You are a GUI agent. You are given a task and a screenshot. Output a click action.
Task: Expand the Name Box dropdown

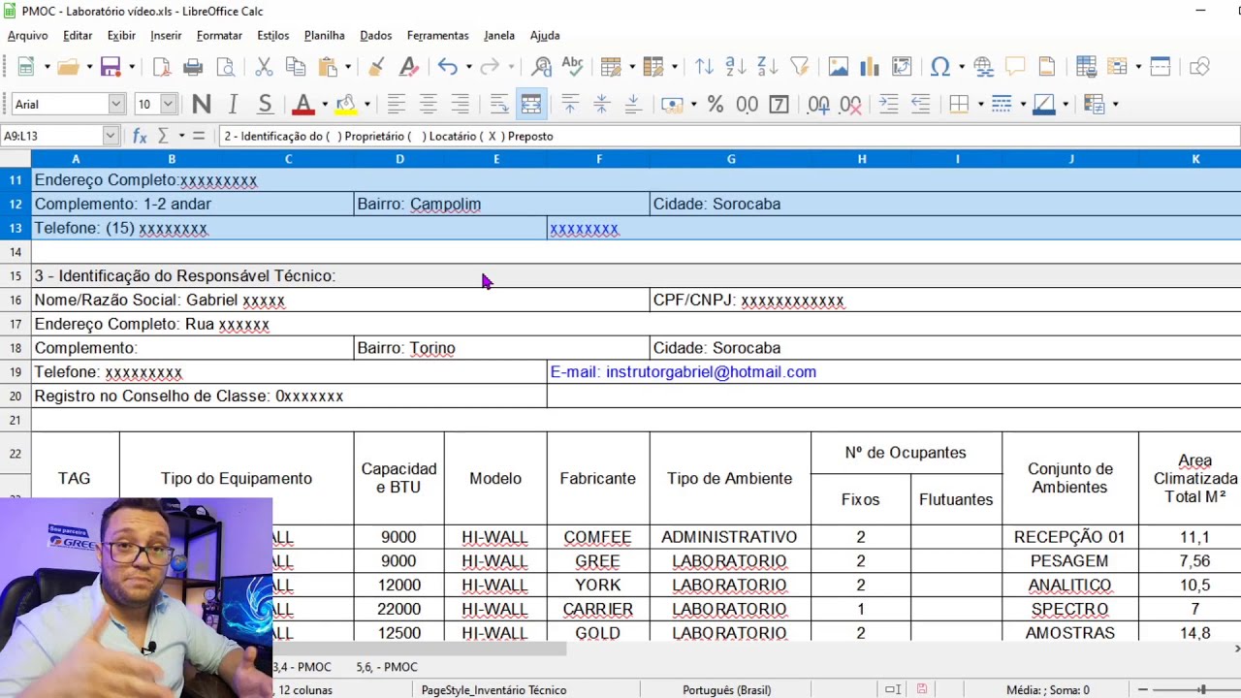pos(111,136)
